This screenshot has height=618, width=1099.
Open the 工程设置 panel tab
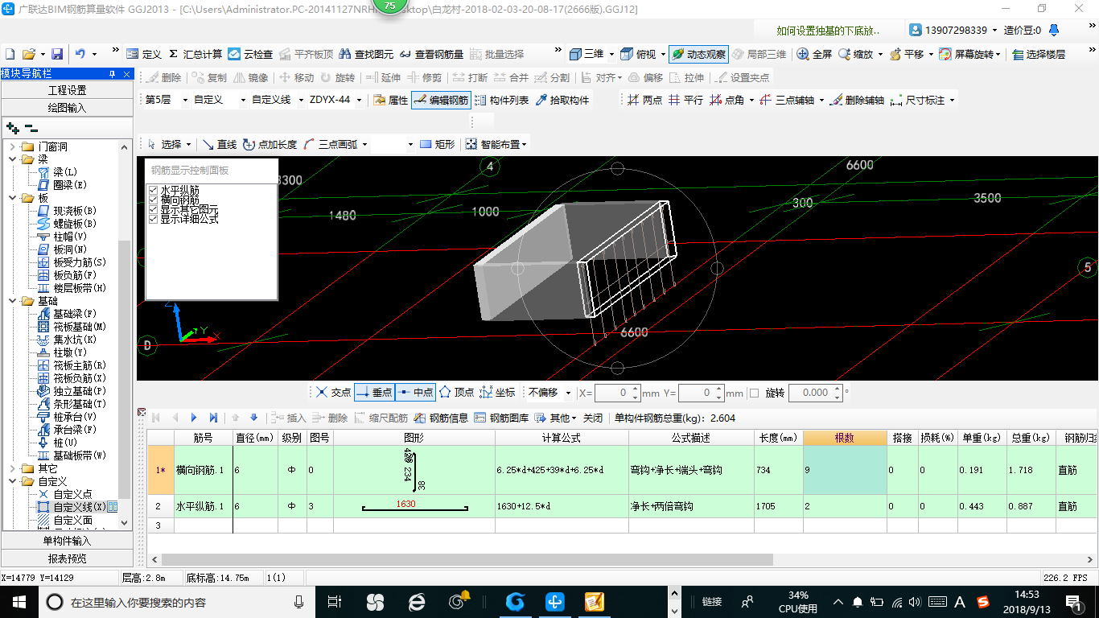point(67,90)
